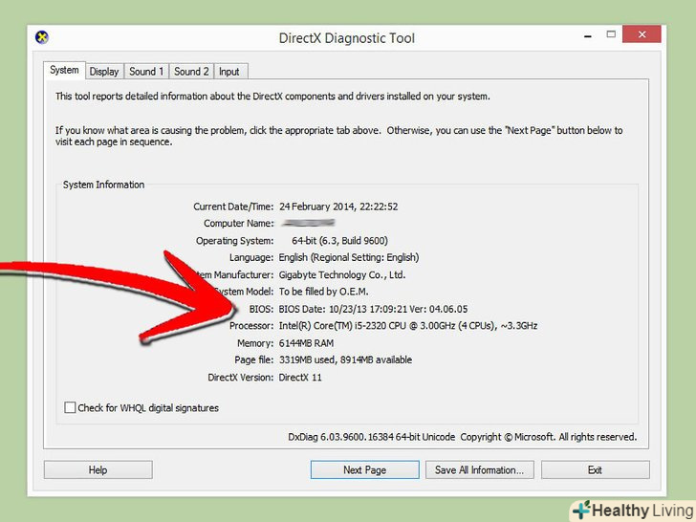Go to the Input tab

coord(229,72)
